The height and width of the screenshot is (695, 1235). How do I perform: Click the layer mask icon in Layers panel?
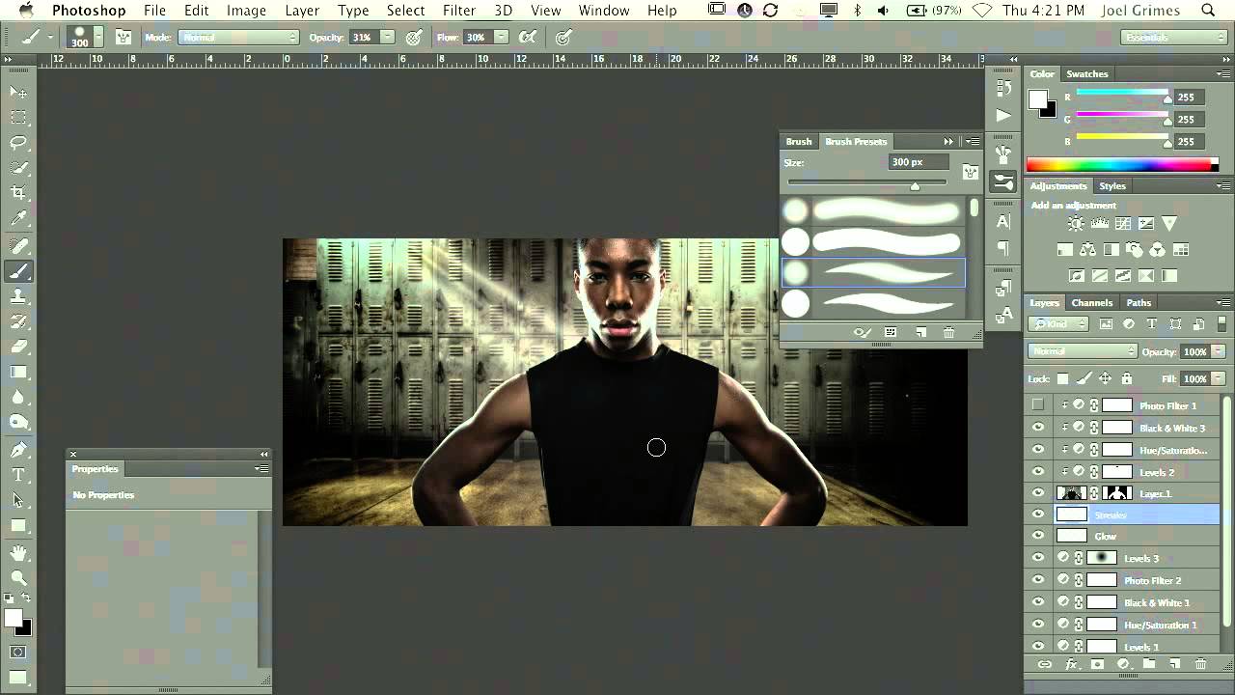pyautogui.click(x=1097, y=664)
